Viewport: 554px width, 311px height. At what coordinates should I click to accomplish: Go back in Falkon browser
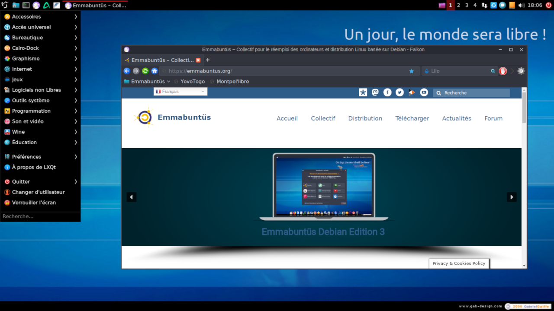pos(127,71)
